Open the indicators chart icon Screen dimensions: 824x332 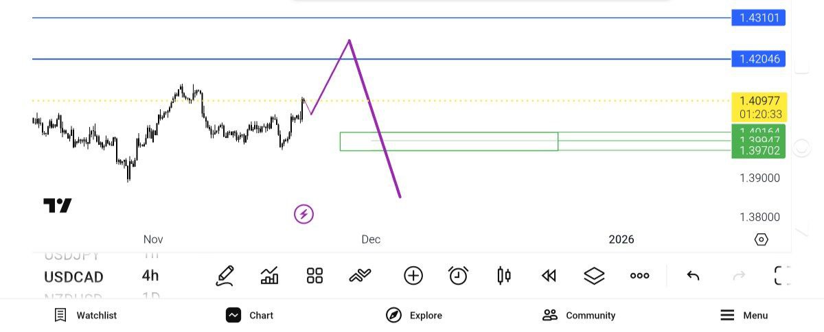(x=270, y=276)
